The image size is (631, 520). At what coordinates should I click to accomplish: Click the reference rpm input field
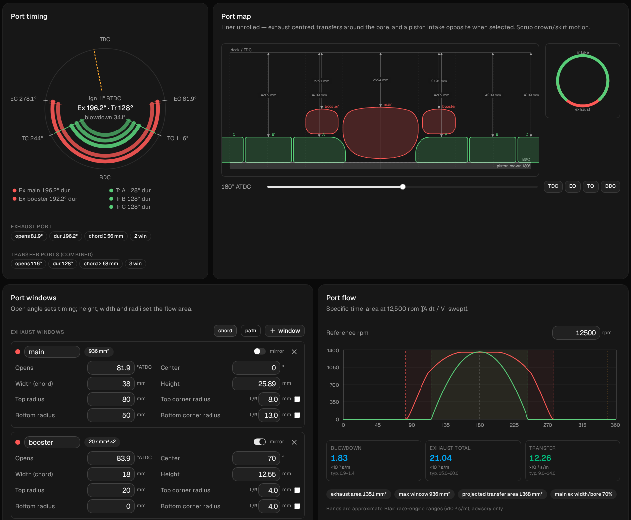click(576, 333)
